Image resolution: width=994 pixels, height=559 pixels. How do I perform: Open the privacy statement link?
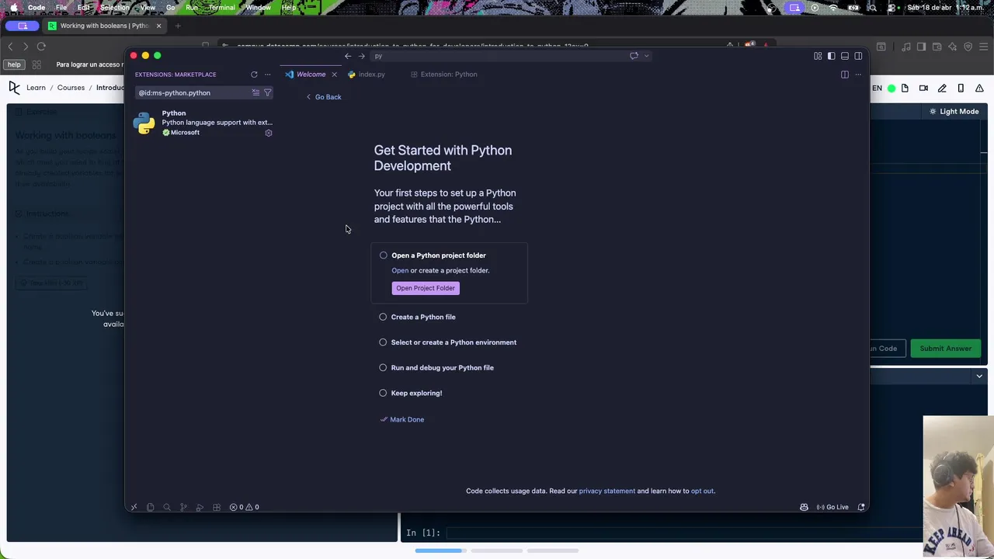click(606, 491)
